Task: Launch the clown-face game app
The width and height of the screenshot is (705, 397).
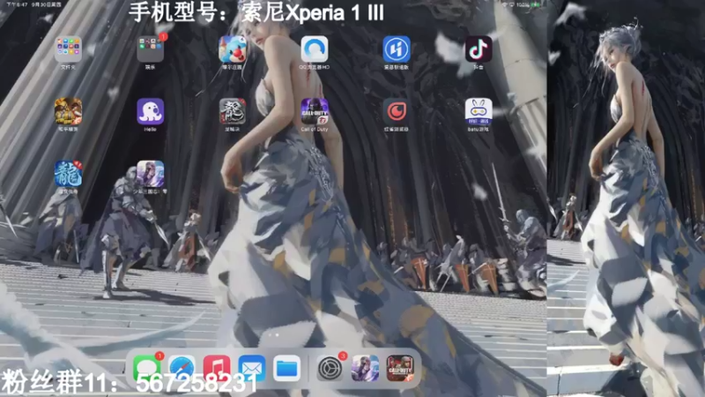Action: 233,49
